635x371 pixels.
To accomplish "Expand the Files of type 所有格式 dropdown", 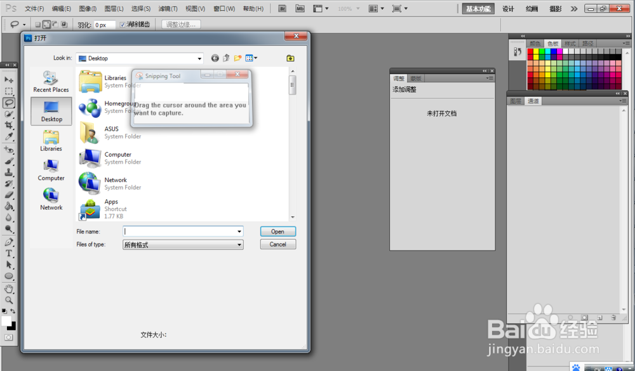I will click(239, 245).
